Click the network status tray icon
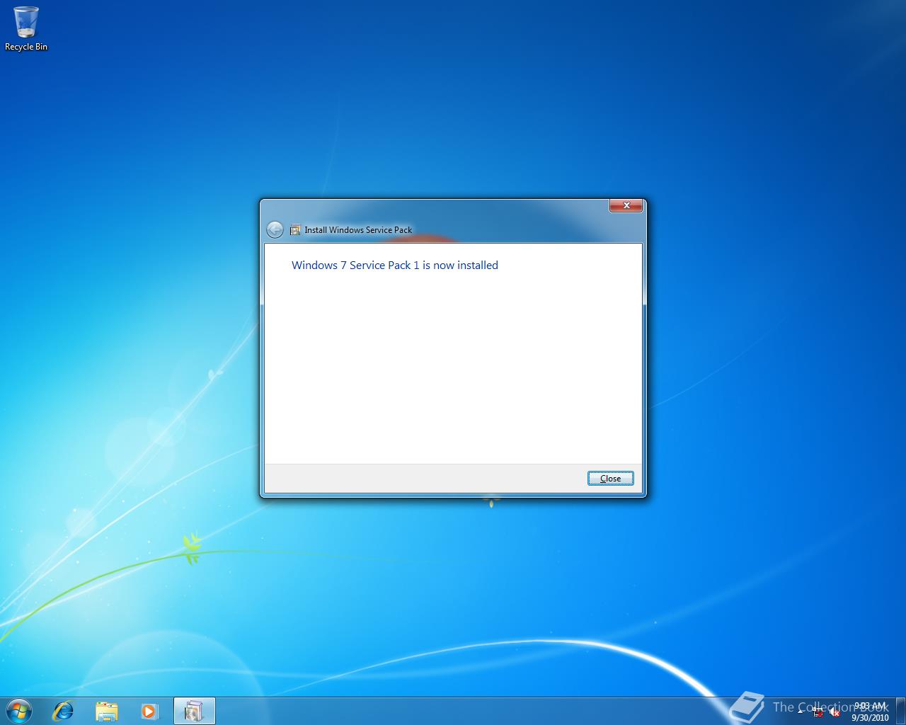The image size is (906, 725). [818, 712]
